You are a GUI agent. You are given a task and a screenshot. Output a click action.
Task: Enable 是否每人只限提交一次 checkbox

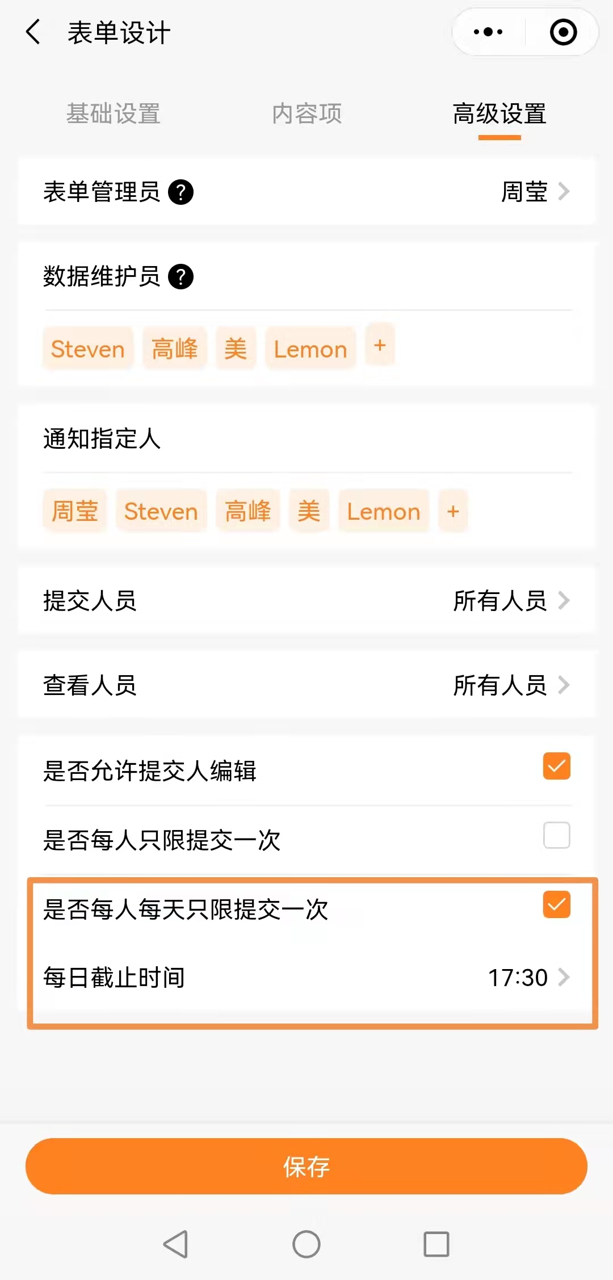pyautogui.click(x=556, y=835)
